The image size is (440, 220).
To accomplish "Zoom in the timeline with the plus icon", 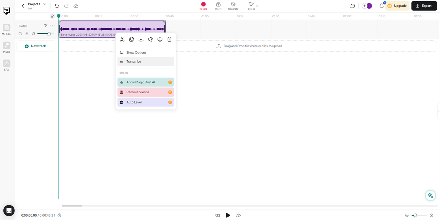I will 431,215.
